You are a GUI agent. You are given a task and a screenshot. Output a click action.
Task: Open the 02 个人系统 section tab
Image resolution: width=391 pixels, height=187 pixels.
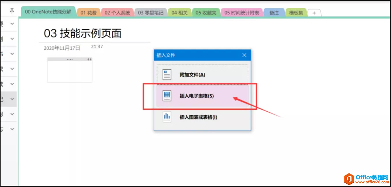(117, 13)
